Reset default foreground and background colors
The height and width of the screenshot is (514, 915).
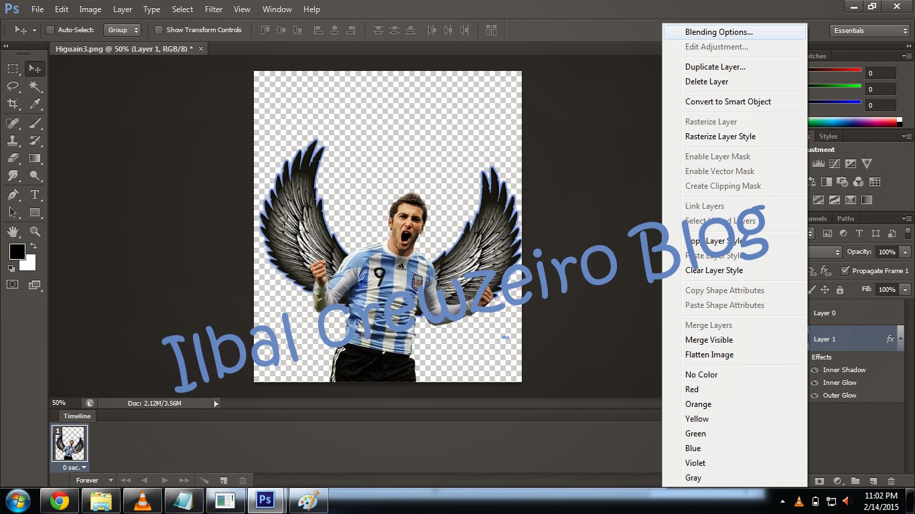(x=11, y=268)
